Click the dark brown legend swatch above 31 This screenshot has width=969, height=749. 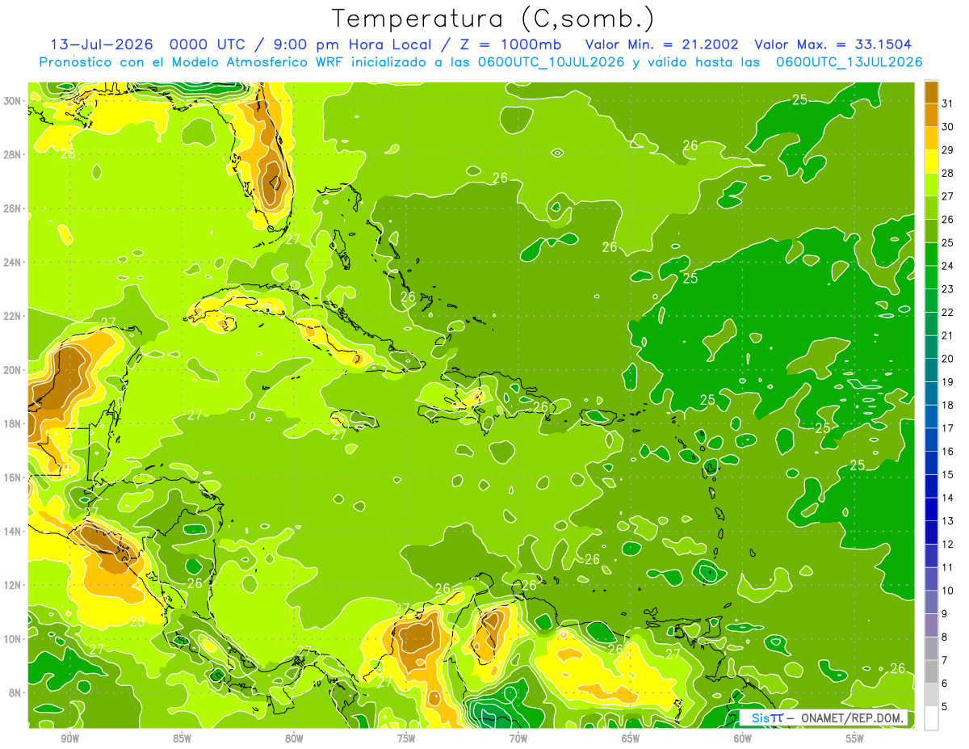pyautogui.click(x=931, y=91)
